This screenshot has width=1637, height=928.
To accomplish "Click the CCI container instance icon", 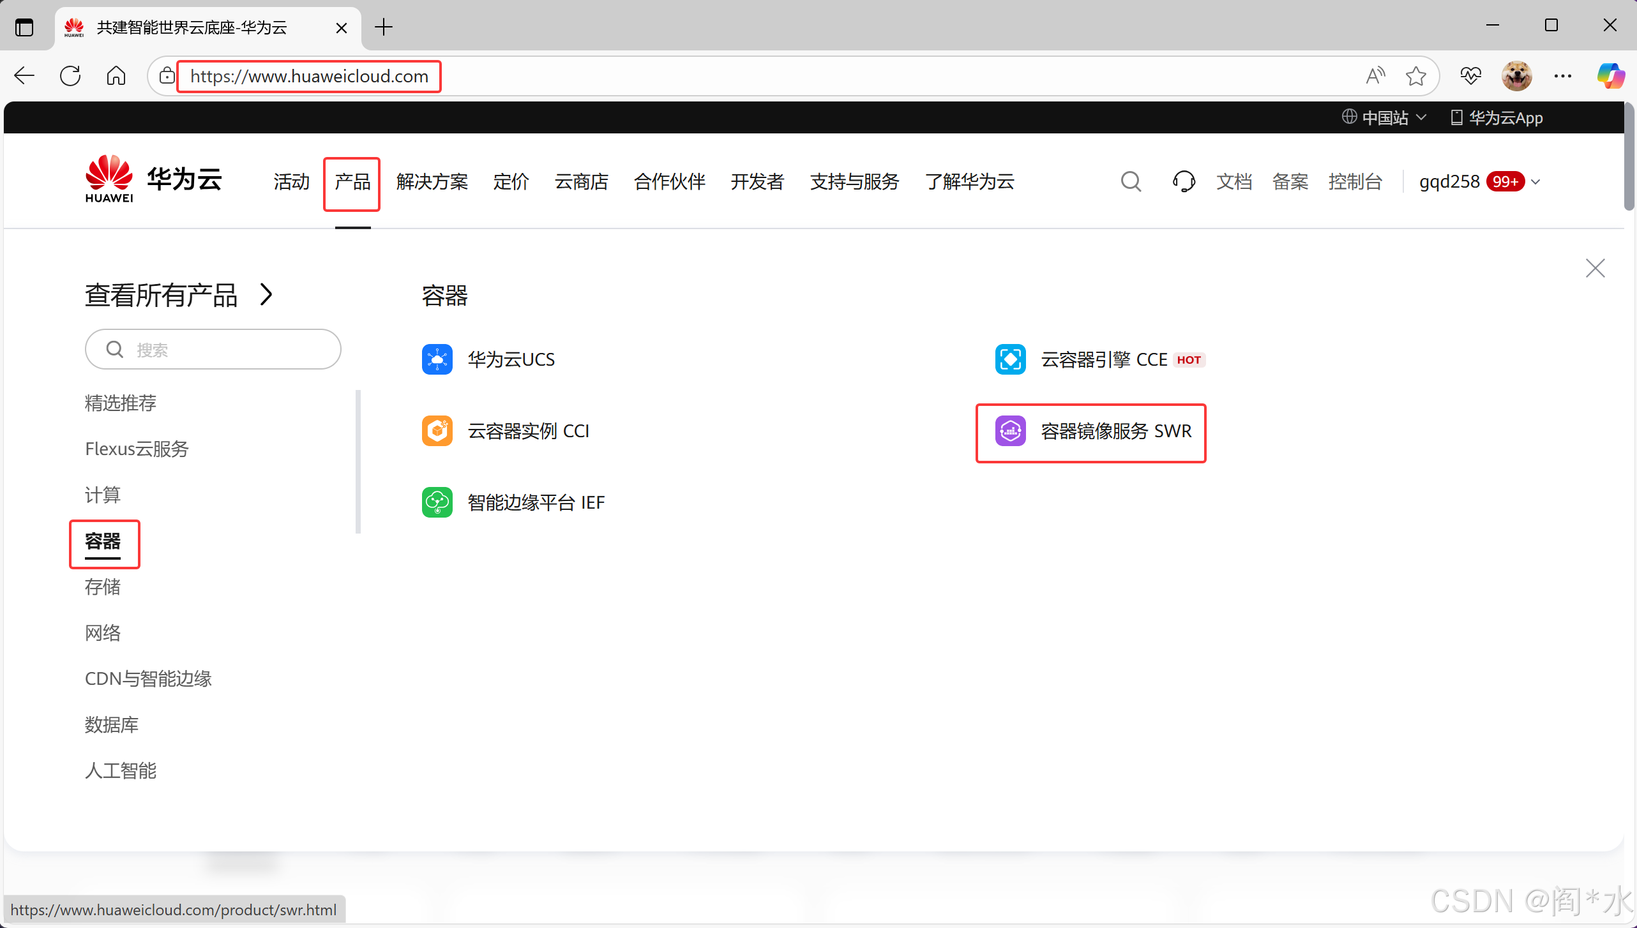I will pos(437,431).
